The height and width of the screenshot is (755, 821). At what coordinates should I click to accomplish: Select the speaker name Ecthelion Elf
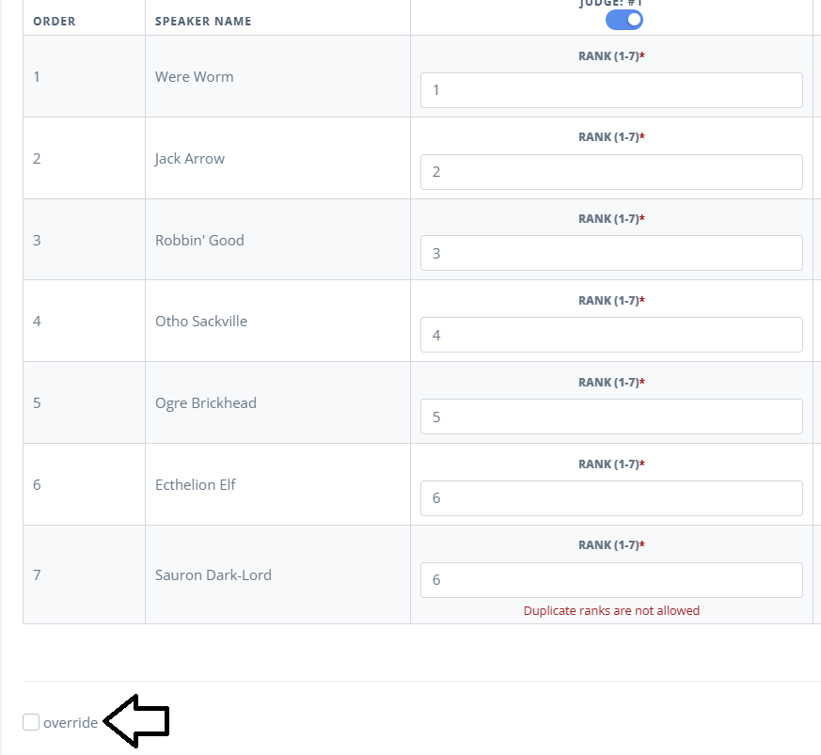[x=196, y=485]
